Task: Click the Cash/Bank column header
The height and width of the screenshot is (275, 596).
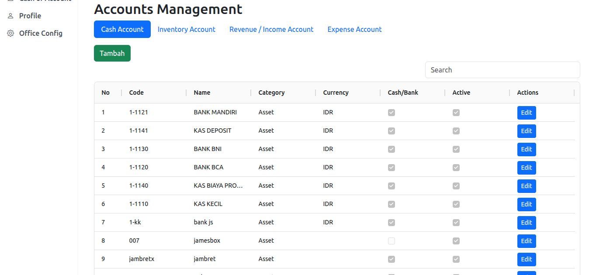Action: (x=403, y=93)
